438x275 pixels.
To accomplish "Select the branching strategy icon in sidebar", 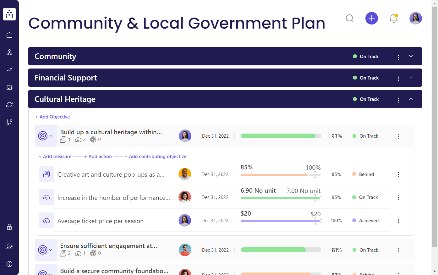I will (x=9, y=122).
